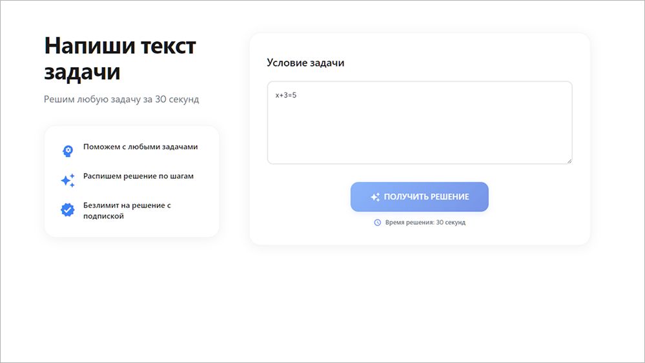Click the head-with-gear icon beside 'Поможем с любыми задачами'
Screen dimensions: 645x363
(68, 150)
